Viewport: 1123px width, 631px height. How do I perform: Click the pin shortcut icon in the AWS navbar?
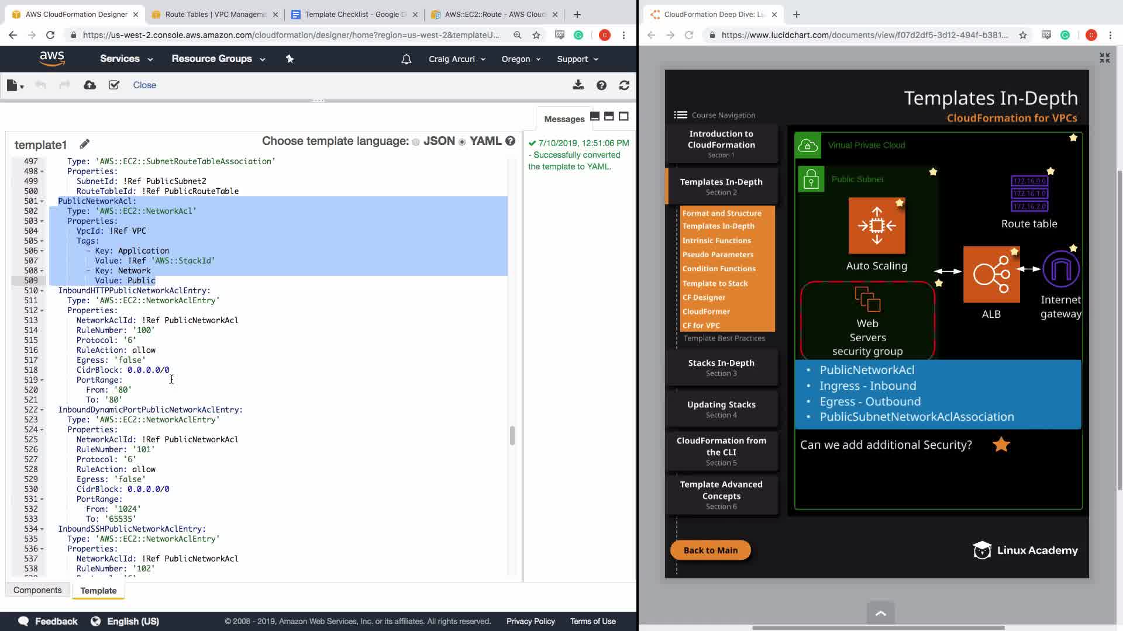pyautogui.click(x=290, y=59)
